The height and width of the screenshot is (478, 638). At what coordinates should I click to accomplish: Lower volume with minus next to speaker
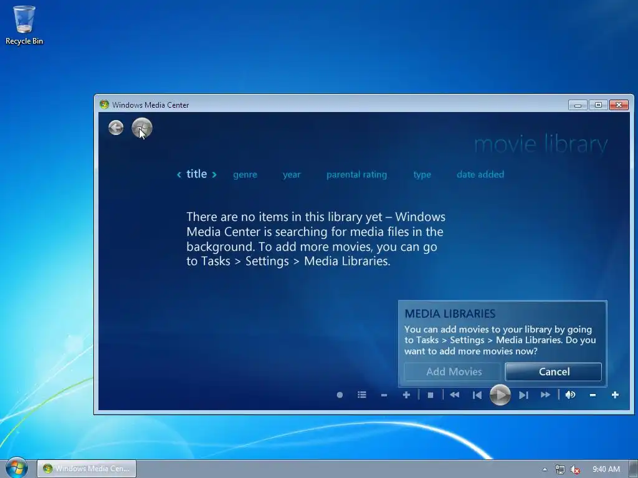click(593, 395)
